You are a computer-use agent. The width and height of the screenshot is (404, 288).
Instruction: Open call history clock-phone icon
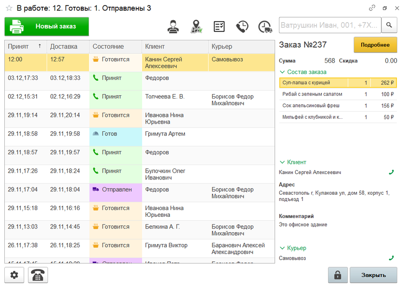[x=242, y=26]
